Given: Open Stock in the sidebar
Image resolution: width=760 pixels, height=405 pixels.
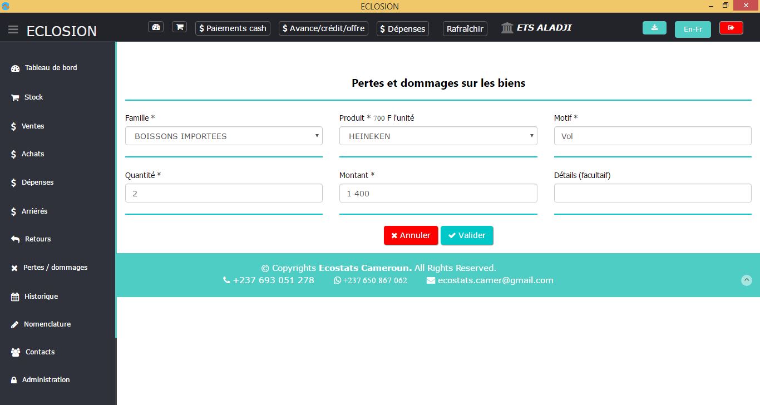Looking at the screenshot, I should click(x=33, y=97).
